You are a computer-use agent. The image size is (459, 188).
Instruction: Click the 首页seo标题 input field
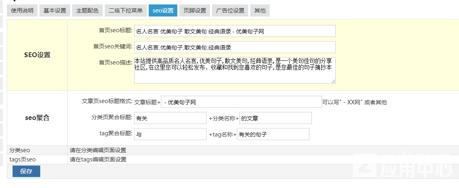point(235,31)
